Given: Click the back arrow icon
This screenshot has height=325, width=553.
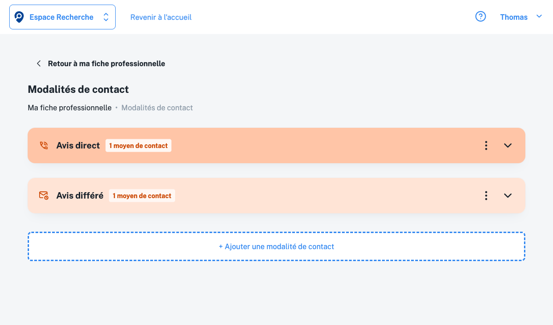Looking at the screenshot, I should tap(39, 63).
